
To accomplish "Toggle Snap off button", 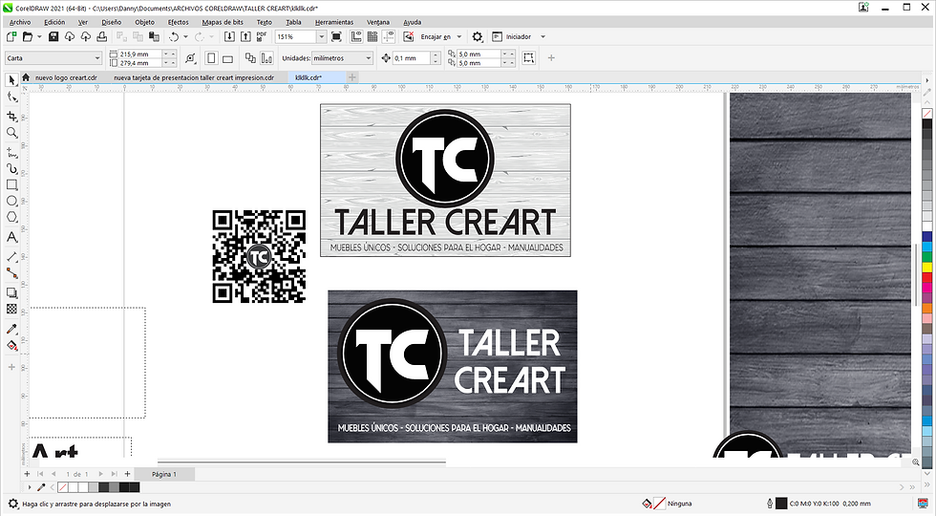I will [409, 37].
